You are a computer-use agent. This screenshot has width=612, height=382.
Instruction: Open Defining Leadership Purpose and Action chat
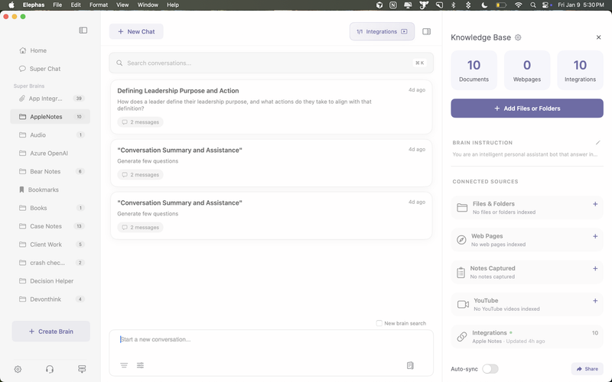pyautogui.click(x=272, y=107)
